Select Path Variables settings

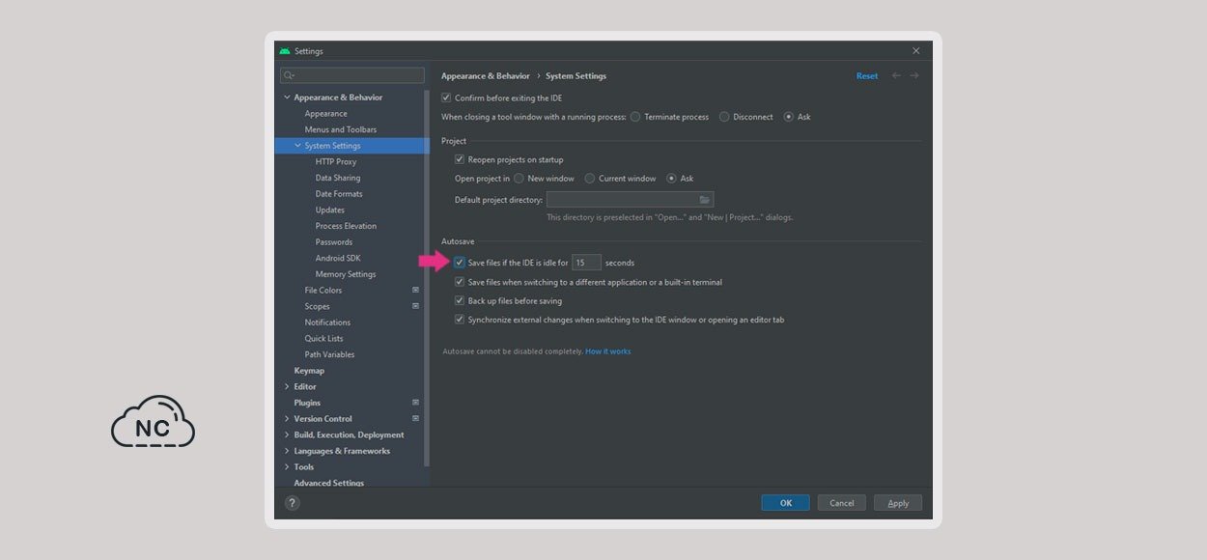[x=329, y=354]
